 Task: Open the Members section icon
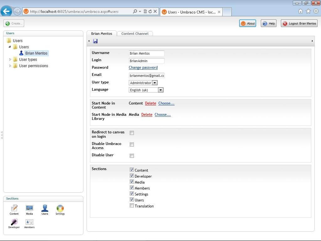click(29, 223)
